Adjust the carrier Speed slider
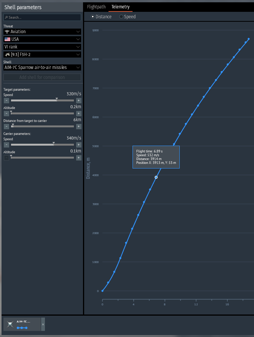The image size is (254, 337). click(x=42, y=144)
